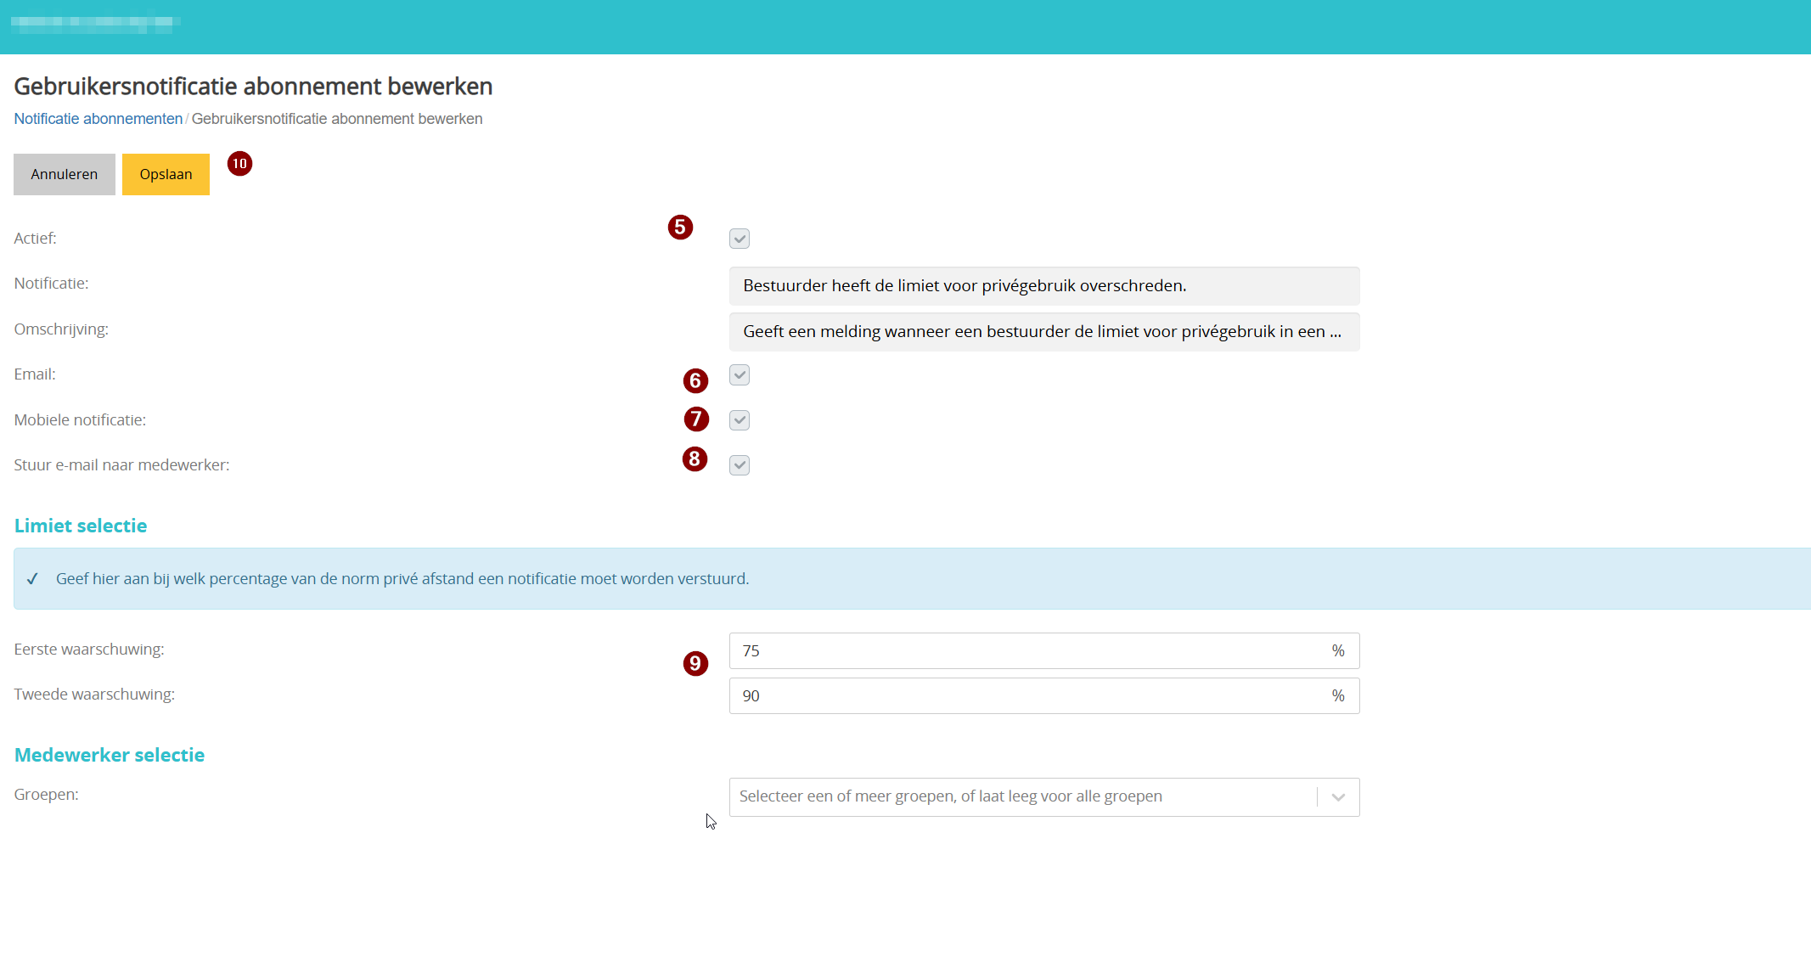Image resolution: width=1811 pixels, height=962 pixels.
Task: Click the 'Tweede waarschuwing:' label
Action: point(94,695)
